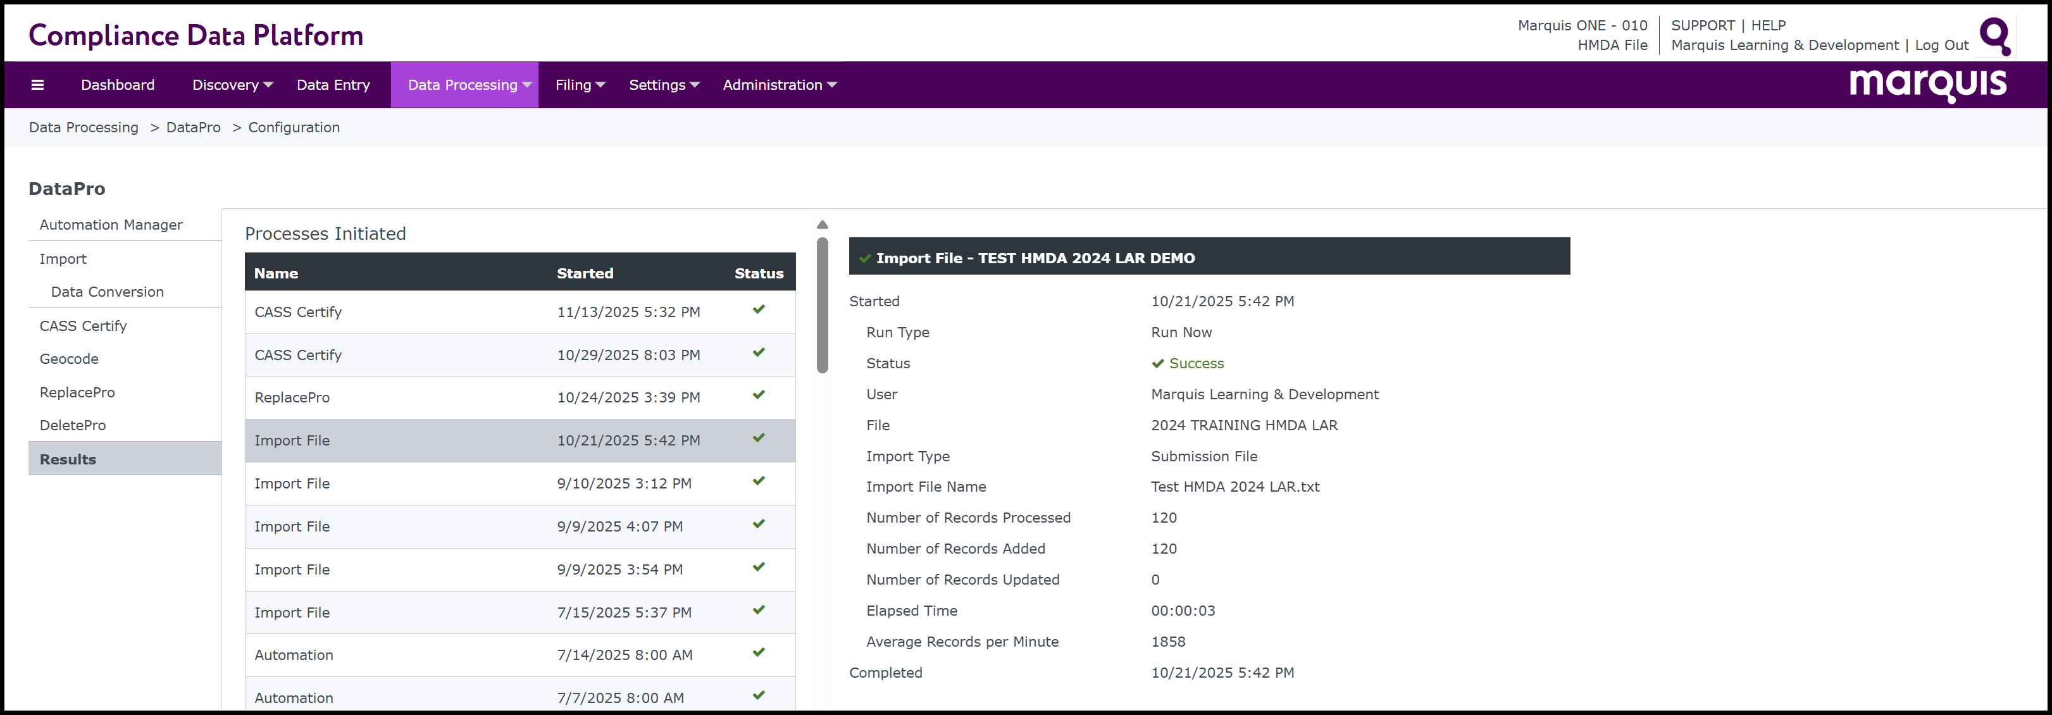Open the hamburger menu icon
The image size is (2052, 715).
pyautogui.click(x=37, y=85)
